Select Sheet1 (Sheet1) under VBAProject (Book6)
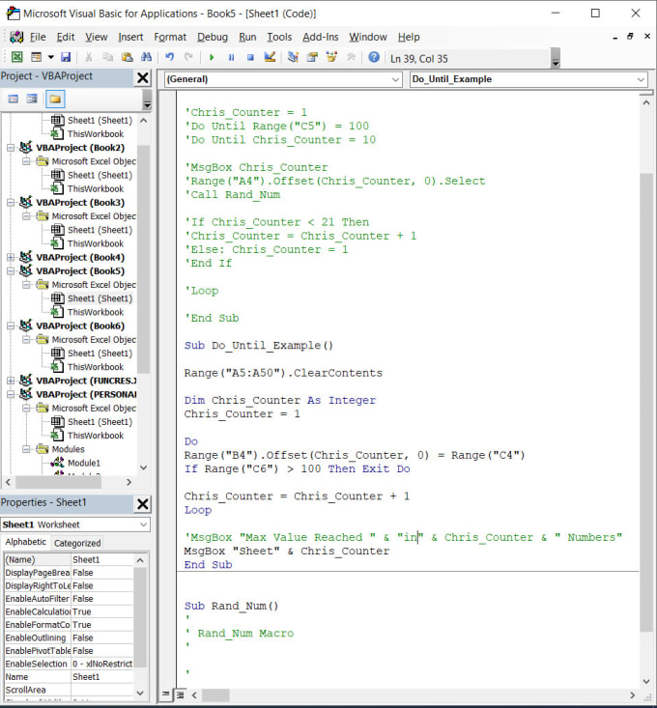Image resolution: width=657 pixels, height=708 pixels. pyautogui.click(x=100, y=354)
